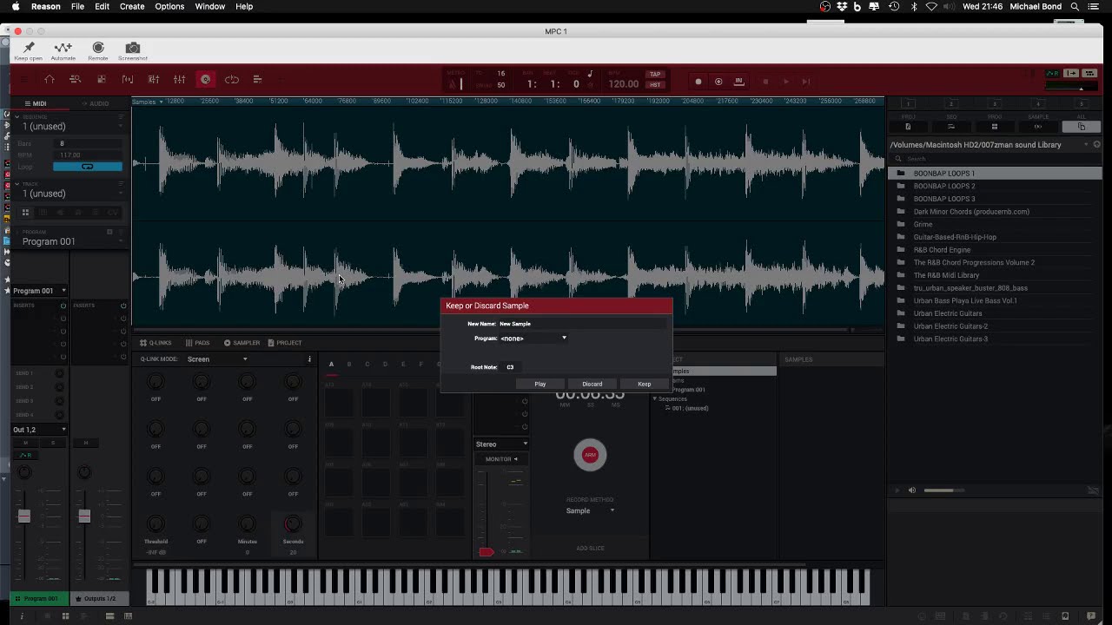The height and width of the screenshot is (625, 1112).
Task: Select pad bank A
Action: coord(331,365)
